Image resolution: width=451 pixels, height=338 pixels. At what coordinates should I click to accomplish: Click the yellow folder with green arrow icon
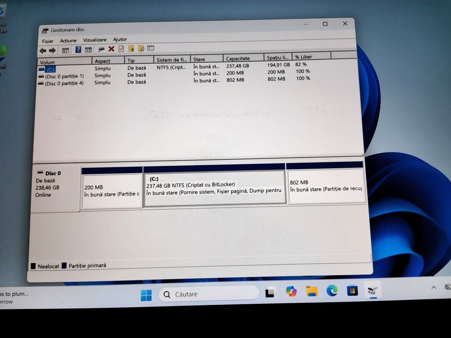[x=131, y=49]
